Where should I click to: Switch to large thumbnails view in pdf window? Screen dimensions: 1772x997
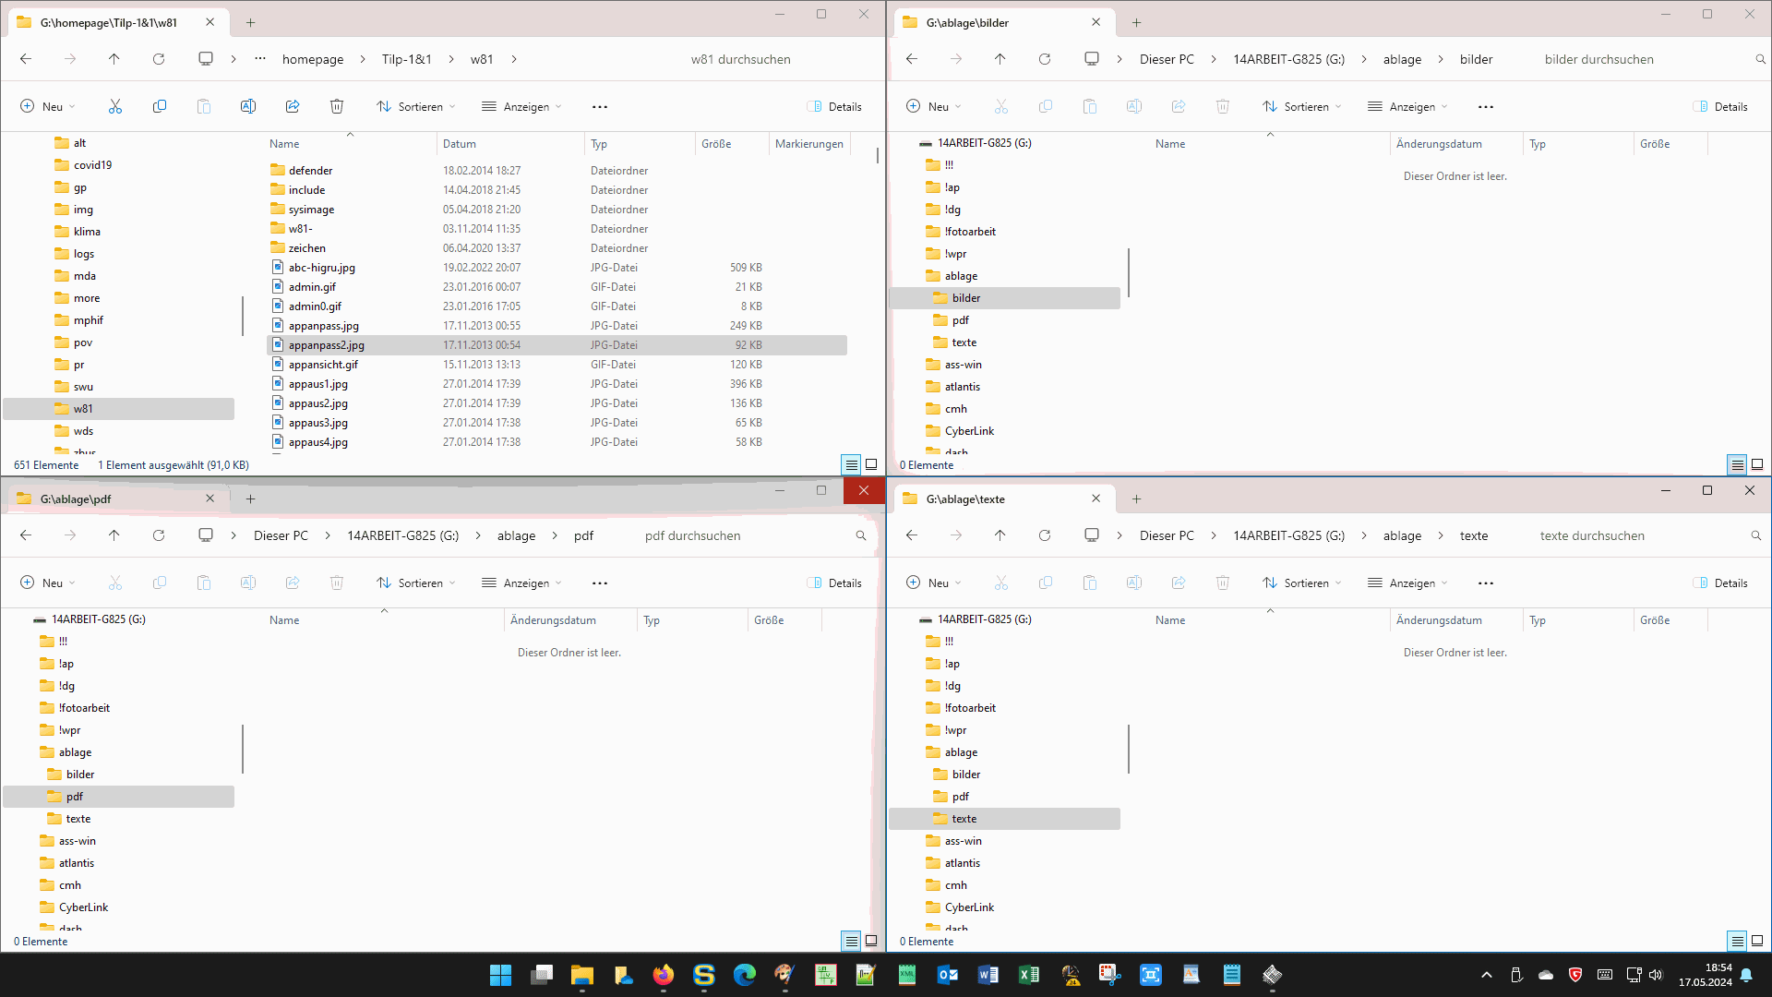(871, 941)
